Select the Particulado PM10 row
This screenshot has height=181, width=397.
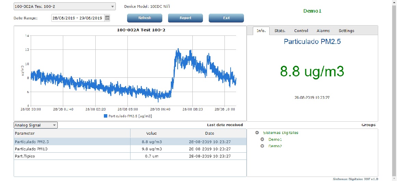click(x=130, y=149)
